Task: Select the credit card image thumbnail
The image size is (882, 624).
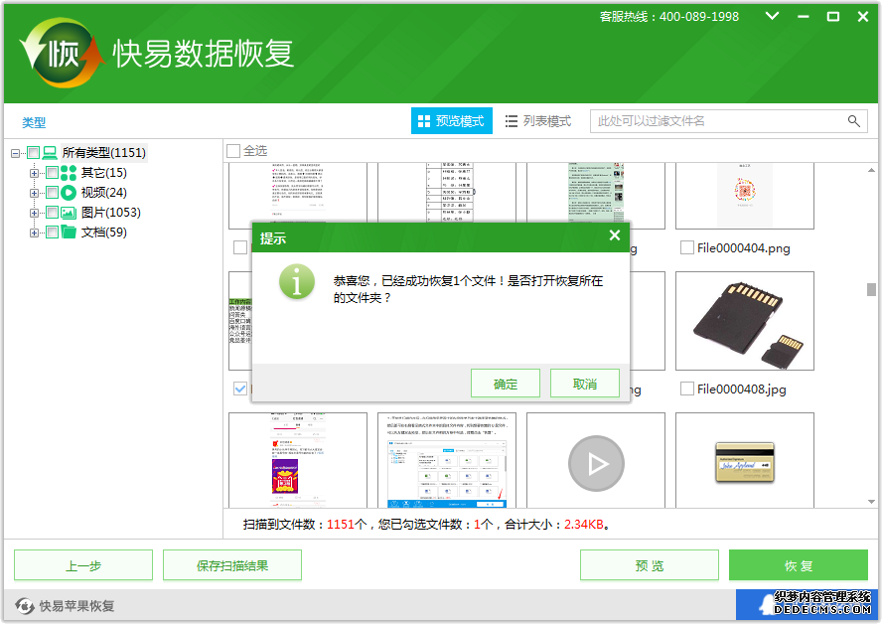Action: (745, 460)
